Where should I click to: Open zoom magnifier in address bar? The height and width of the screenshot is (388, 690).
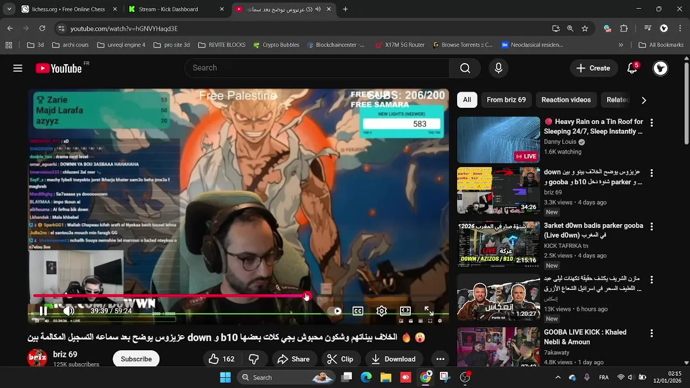coord(570,29)
